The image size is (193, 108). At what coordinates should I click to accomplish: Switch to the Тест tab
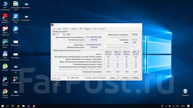coord(96,29)
